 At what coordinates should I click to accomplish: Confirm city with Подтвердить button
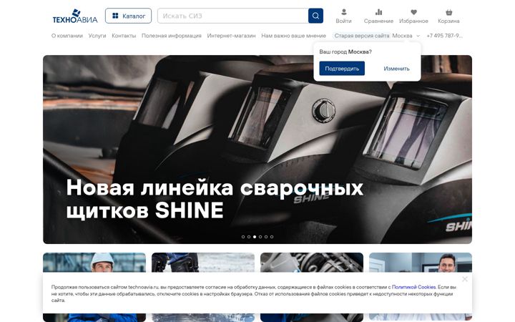[x=342, y=69]
